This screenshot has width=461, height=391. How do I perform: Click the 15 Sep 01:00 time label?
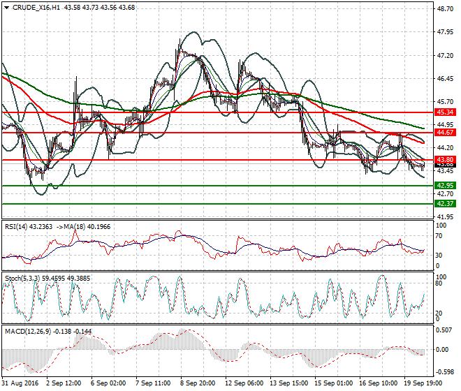[x=333, y=383]
